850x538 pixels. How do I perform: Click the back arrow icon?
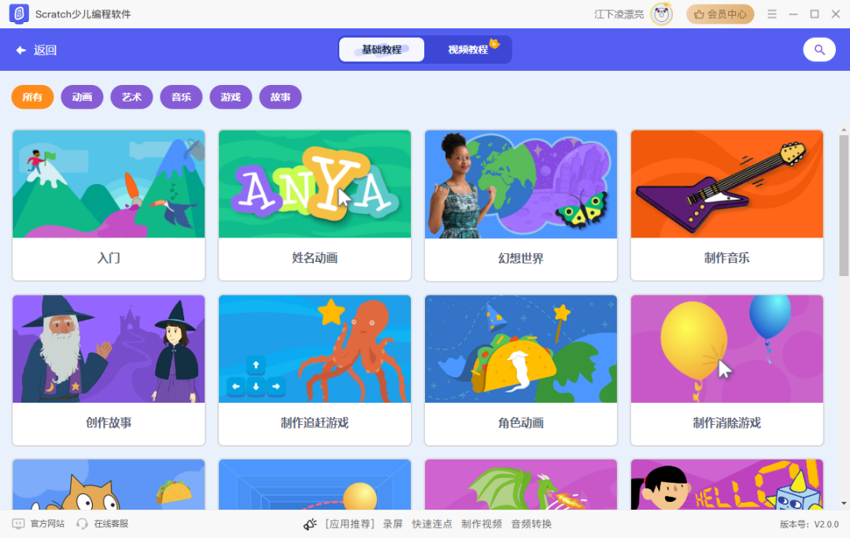pyautogui.click(x=21, y=50)
